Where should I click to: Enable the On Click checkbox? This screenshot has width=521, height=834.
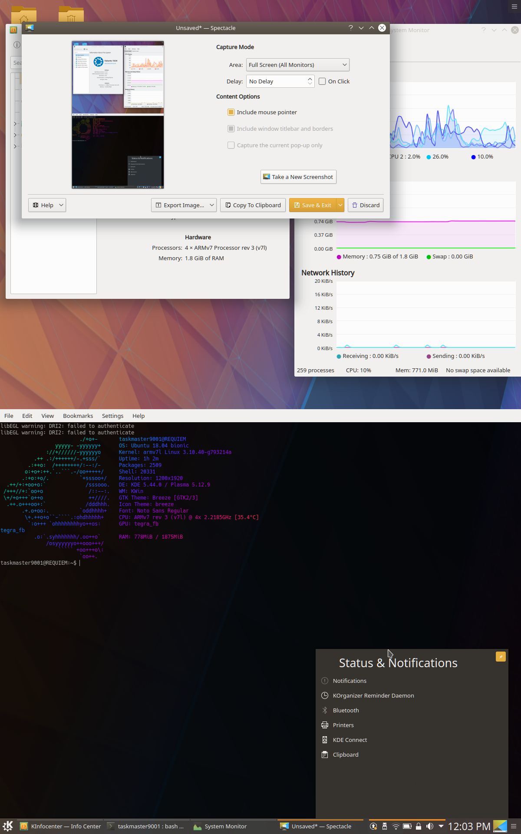pyautogui.click(x=322, y=81)
